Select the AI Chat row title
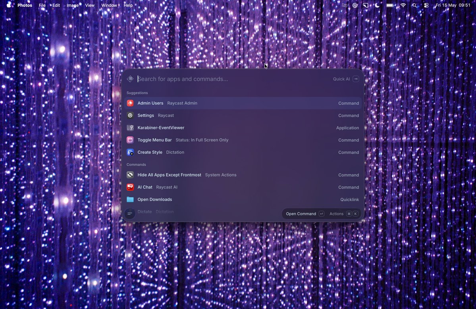The width and height of the screenshot is (476, 309). pos(145,187)
